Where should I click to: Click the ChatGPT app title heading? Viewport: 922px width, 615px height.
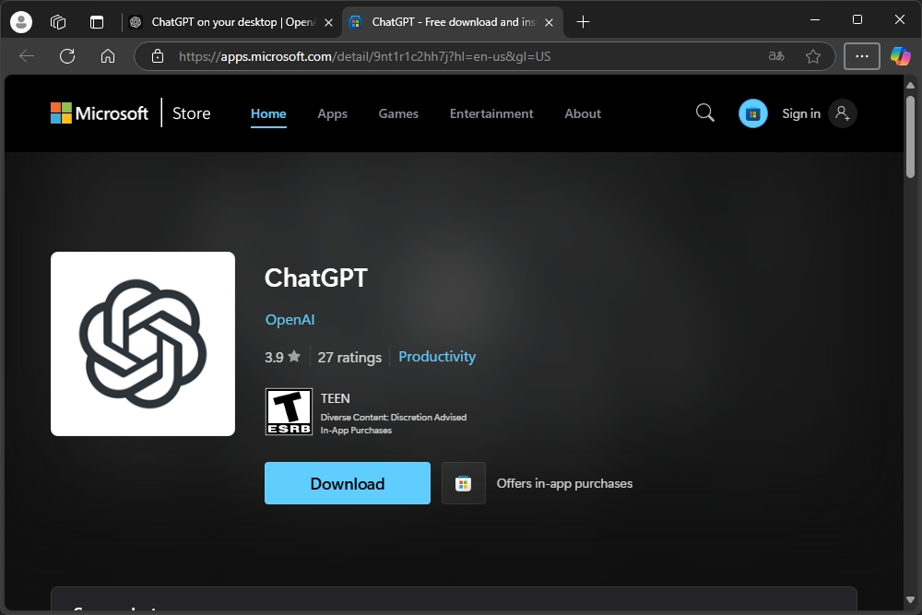(x=315, y=278)
